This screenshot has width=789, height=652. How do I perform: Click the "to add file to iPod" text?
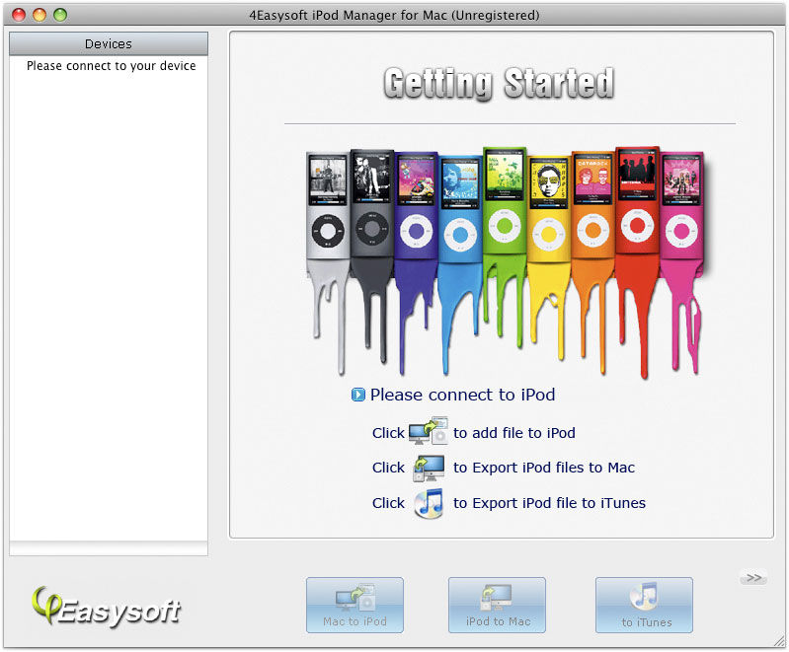point(514,433)
